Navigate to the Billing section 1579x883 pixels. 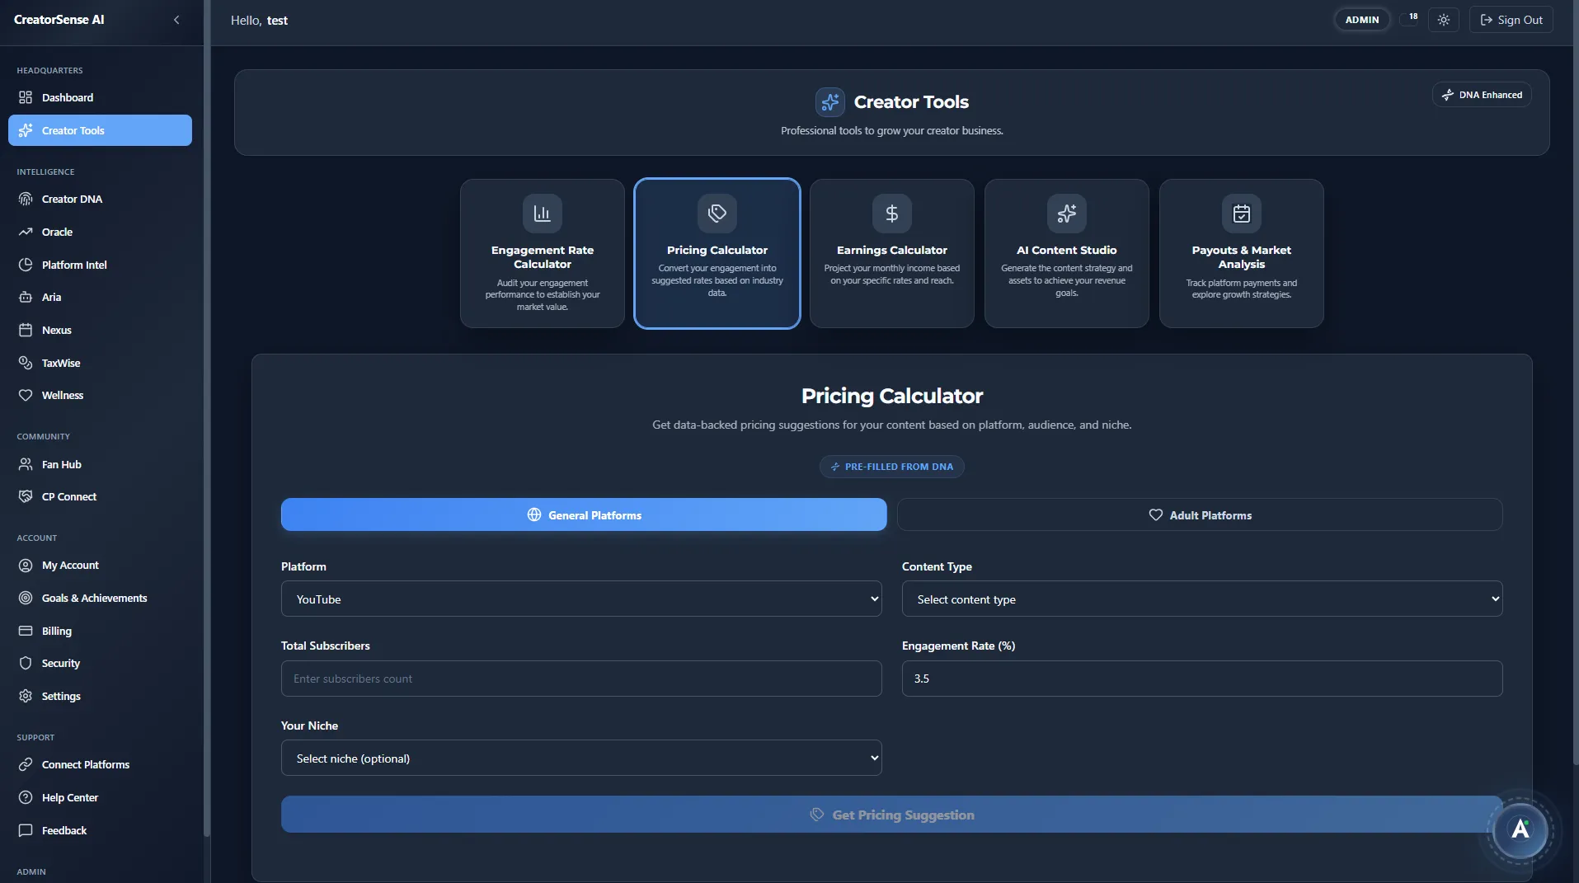pyautogui.click(x=55, y=631)
